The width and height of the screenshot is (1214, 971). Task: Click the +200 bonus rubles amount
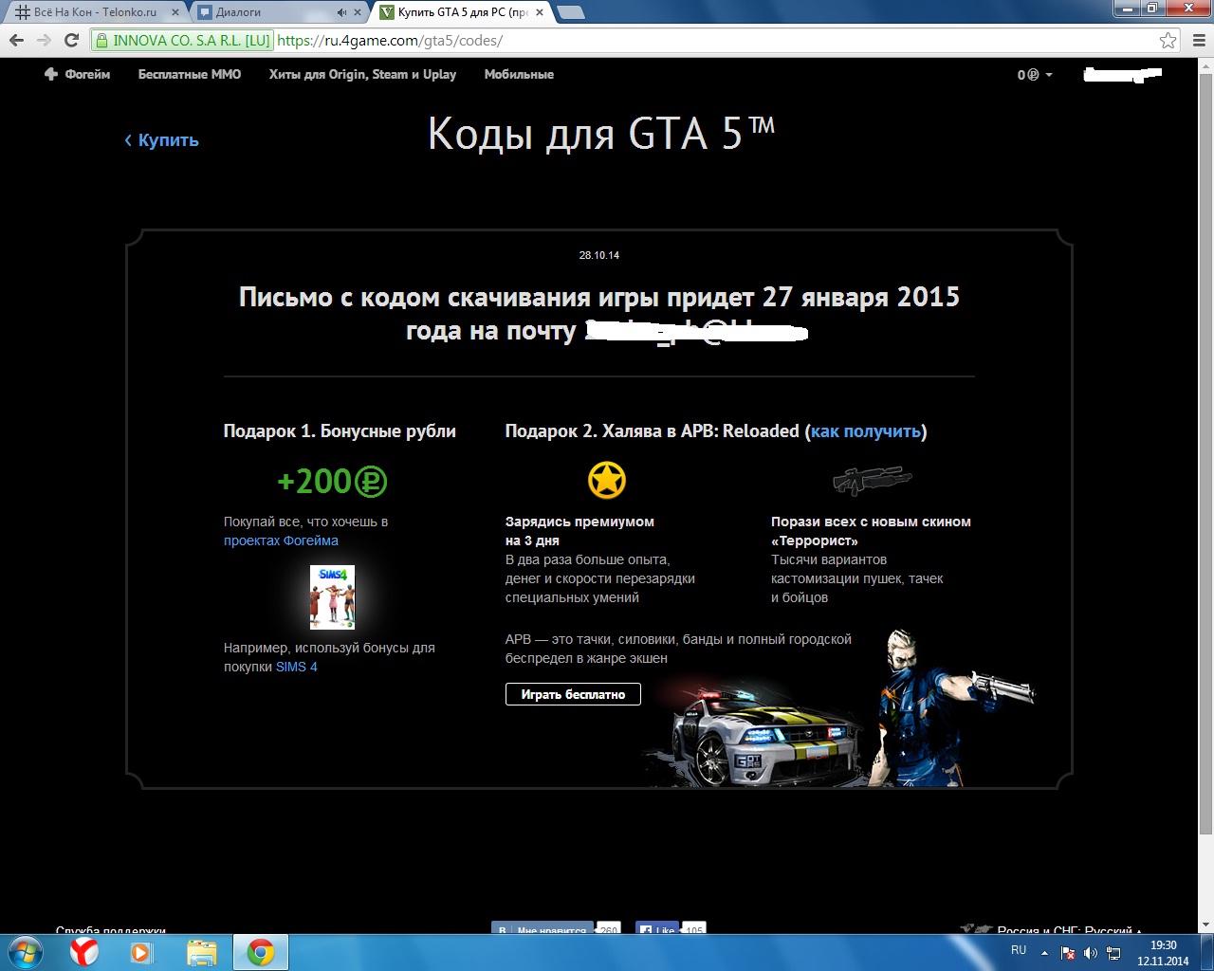click(x=332, y=482)
